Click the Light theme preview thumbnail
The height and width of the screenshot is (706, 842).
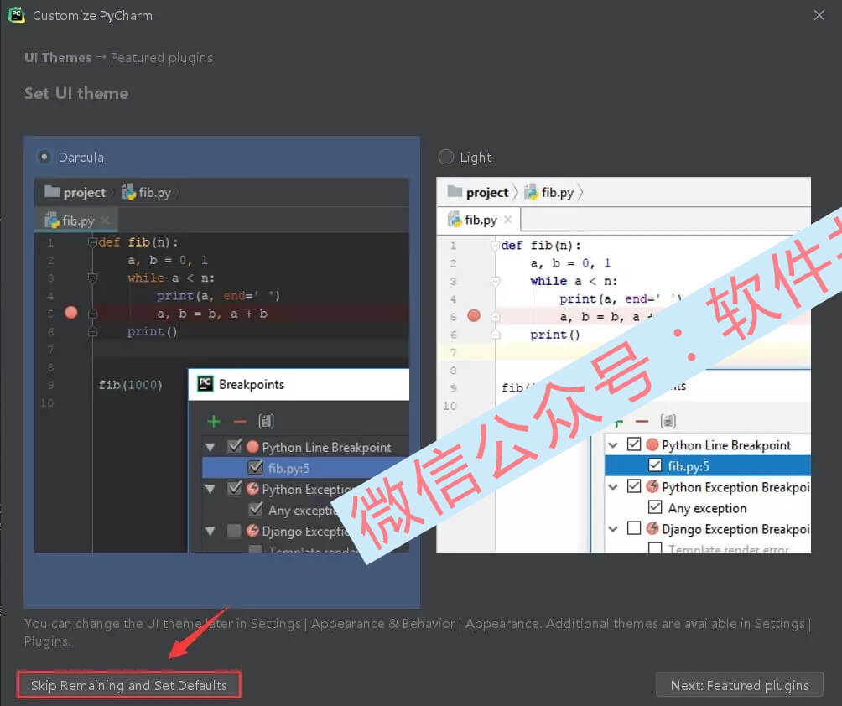tap(623, 365)
